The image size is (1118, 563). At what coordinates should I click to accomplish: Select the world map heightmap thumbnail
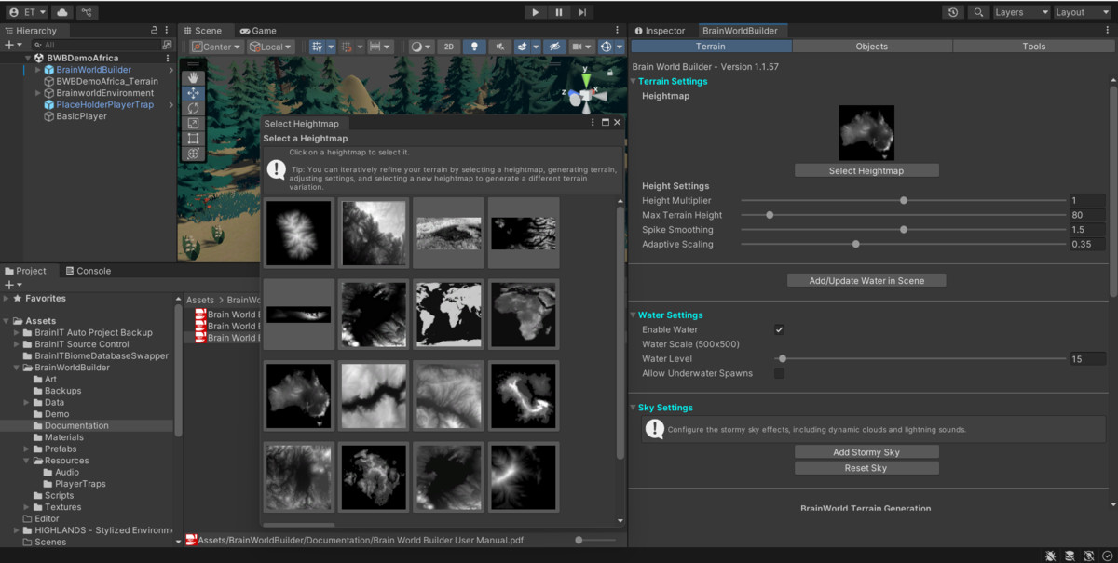click(x=448, y=315)
